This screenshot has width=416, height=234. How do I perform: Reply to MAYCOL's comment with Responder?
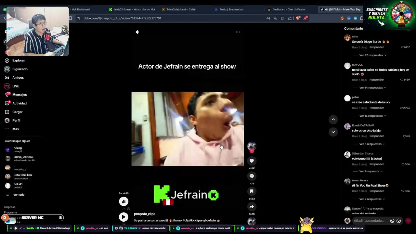pyautogui.click(x=377, y=80)
